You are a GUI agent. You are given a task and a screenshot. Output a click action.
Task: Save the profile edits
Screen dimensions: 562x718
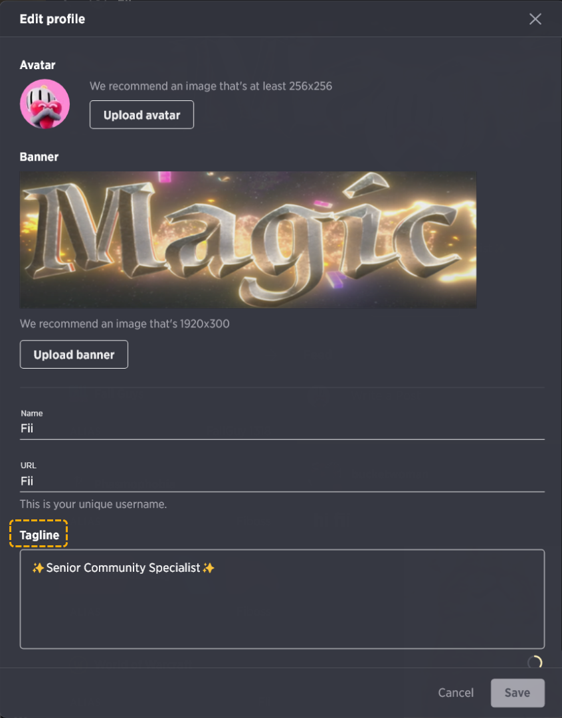[x=517, y=693]
